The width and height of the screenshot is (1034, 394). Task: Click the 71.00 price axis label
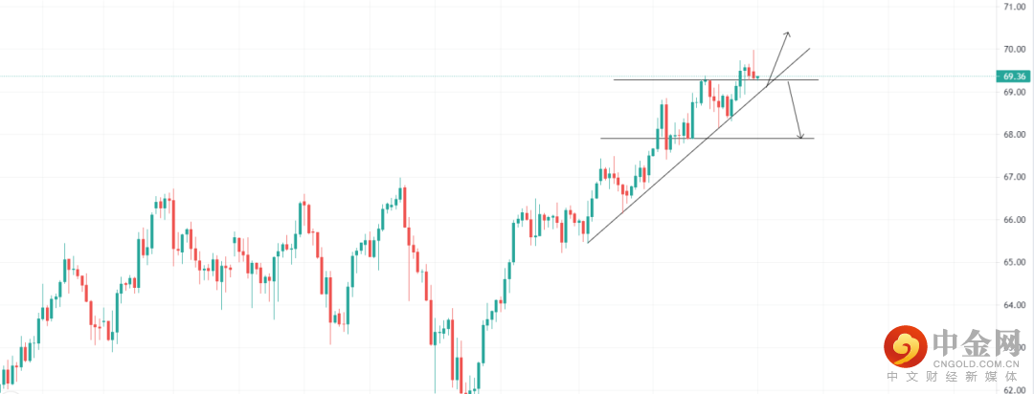point(1014,7)
